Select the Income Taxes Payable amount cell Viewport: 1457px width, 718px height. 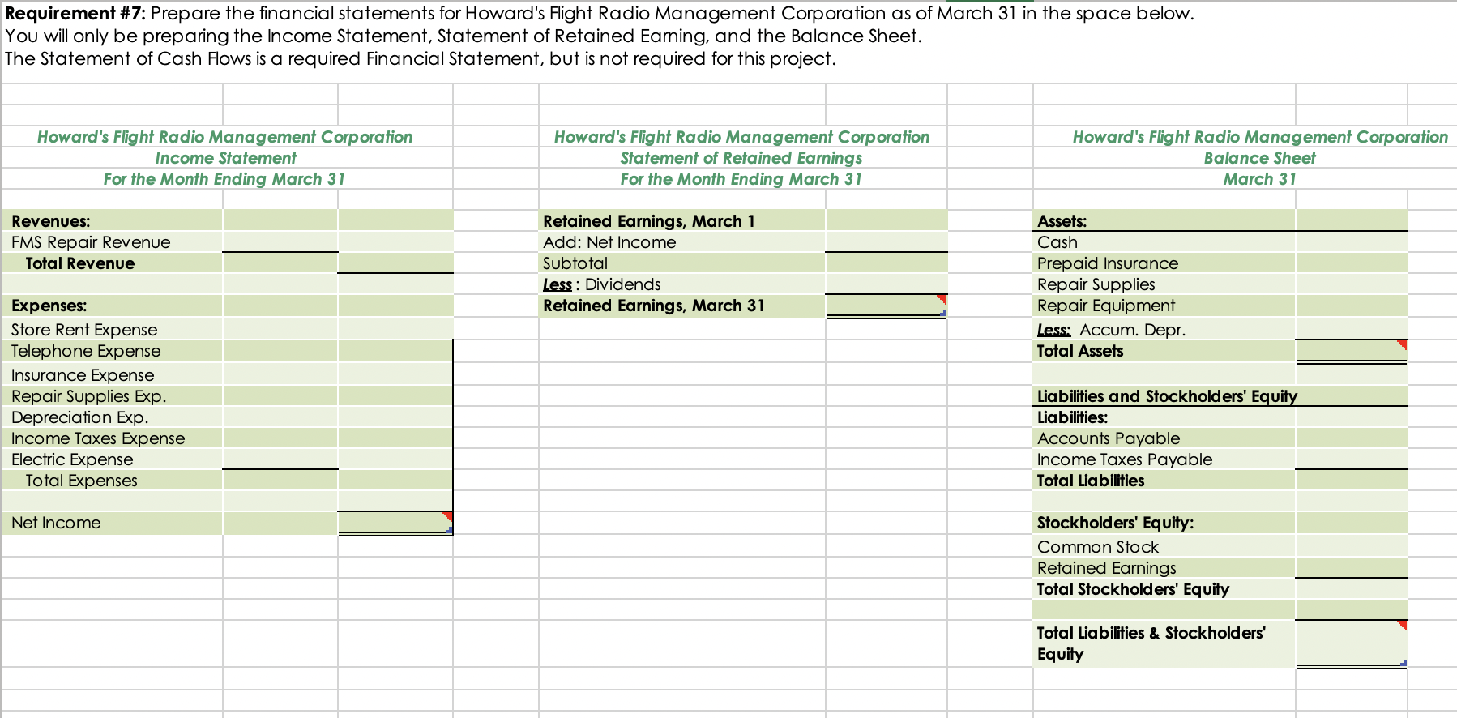point(1352,459)
